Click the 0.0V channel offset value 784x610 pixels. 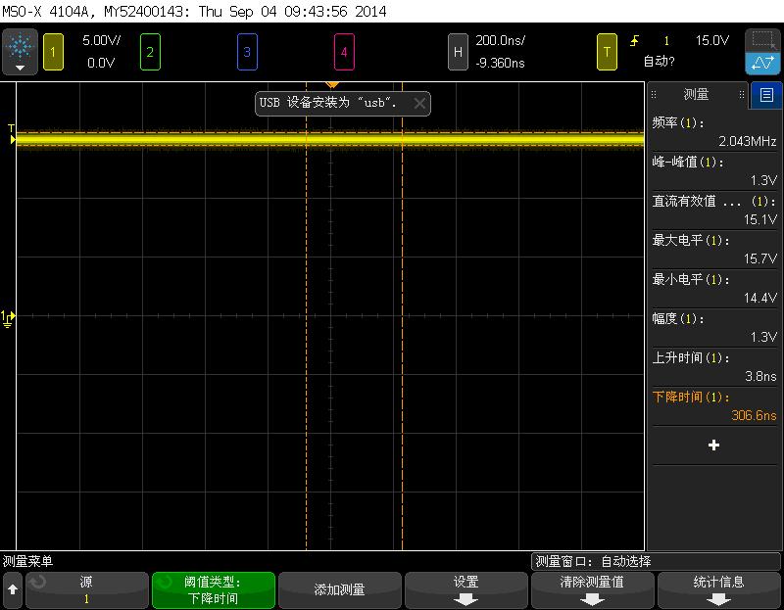point(101,63)
